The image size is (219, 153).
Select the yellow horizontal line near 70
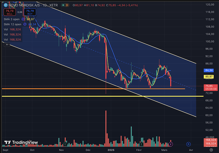pos(103,96)
